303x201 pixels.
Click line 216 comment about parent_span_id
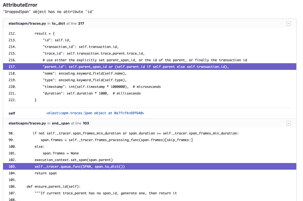[x=145, y=60]
